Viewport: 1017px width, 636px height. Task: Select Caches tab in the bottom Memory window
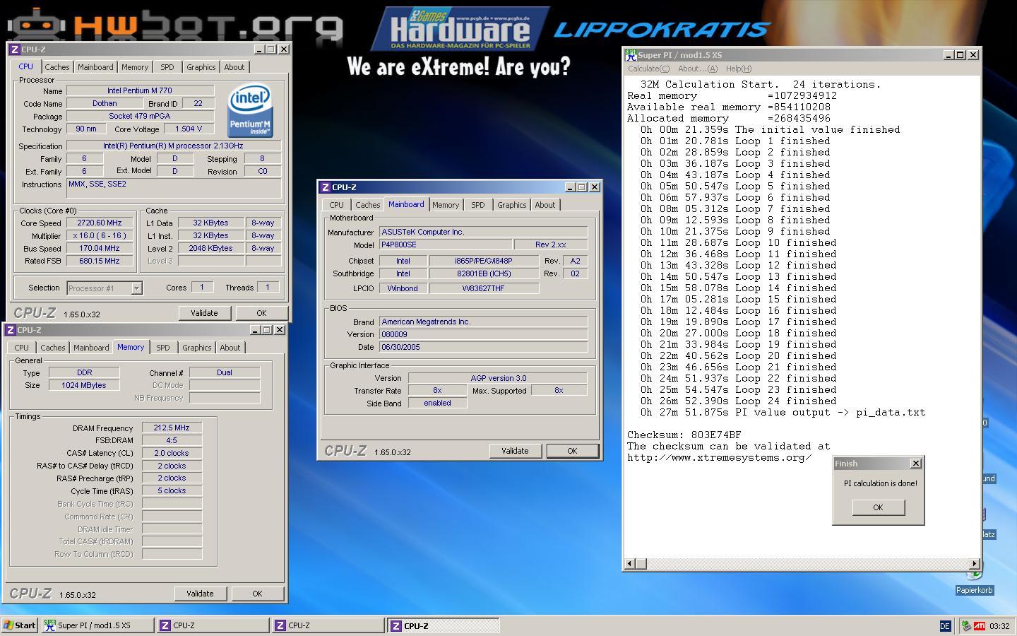click(53, 348)
